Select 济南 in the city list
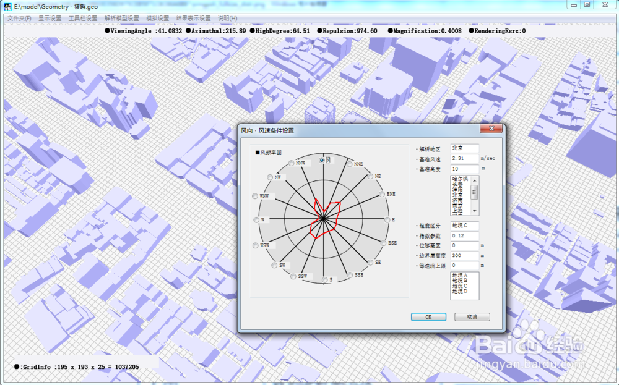 coord(457,201)
